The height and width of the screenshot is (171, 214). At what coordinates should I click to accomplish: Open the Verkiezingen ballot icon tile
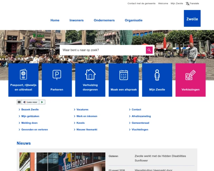click(x=190, y=76)
